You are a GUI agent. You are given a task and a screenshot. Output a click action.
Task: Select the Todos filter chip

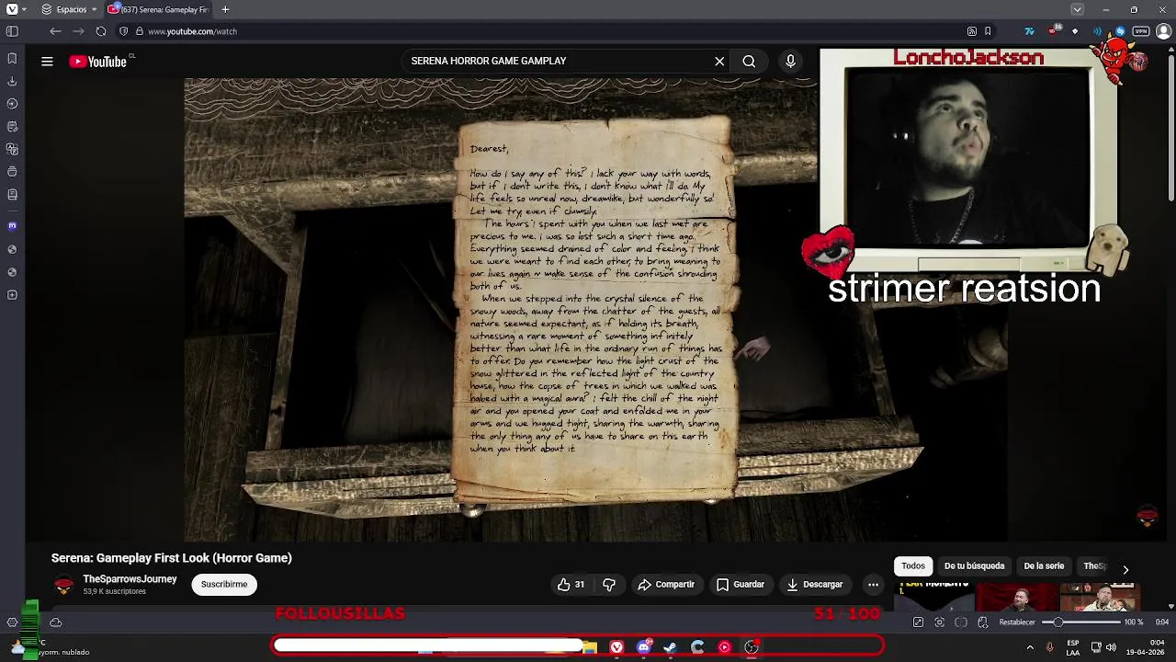[913, 565]
